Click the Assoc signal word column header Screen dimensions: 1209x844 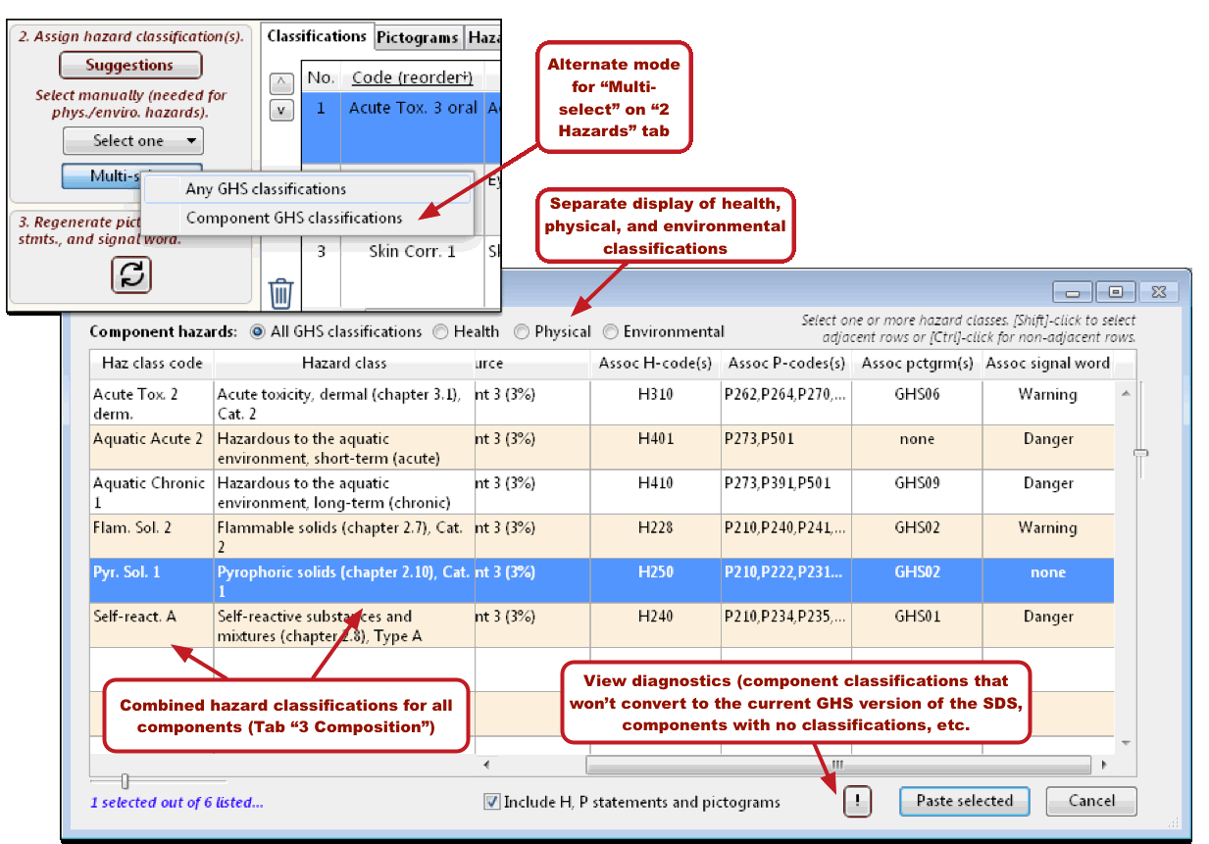pos(1047,363)
